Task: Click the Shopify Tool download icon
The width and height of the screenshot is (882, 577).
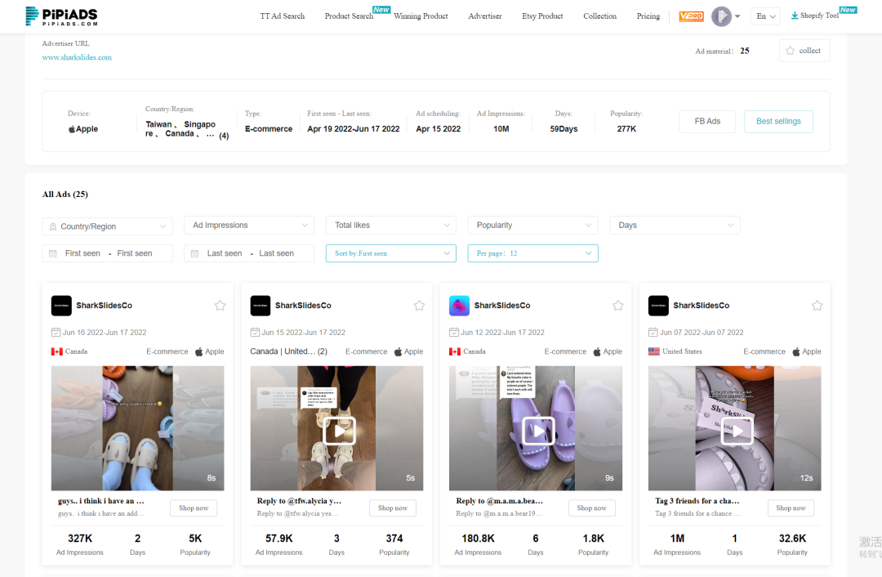Action: [795, 16]
